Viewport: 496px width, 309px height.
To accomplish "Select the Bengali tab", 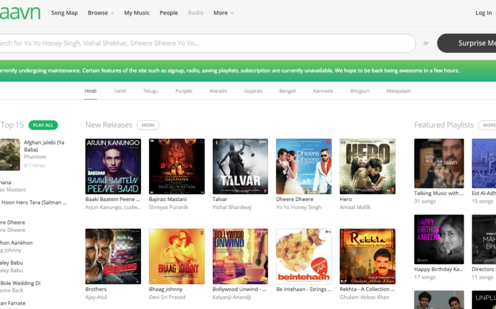I will [287, 91].
